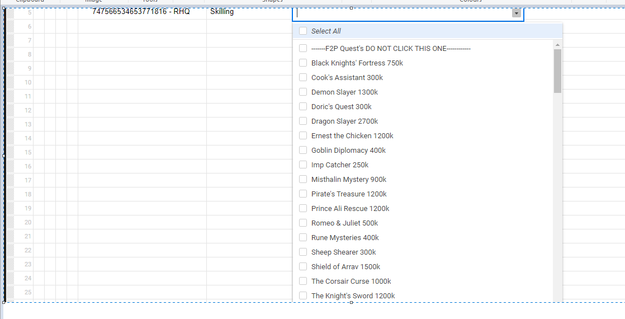Select Demon Slayer 1300k checkbox
This screenshot has width=625, height=319.
pos(303,92)
